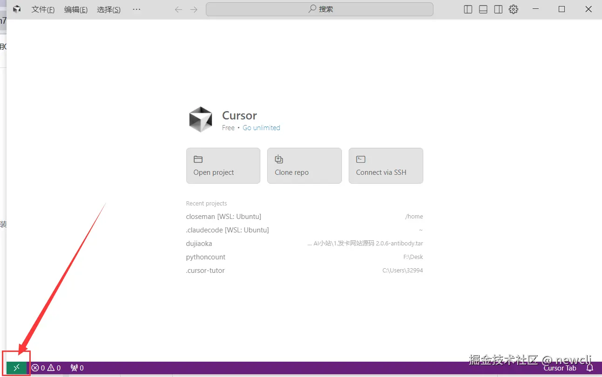Viewport: 602px width, 377px height.
Task: Toggle the secondary sidebar layout icon
Action: [498, 9]
